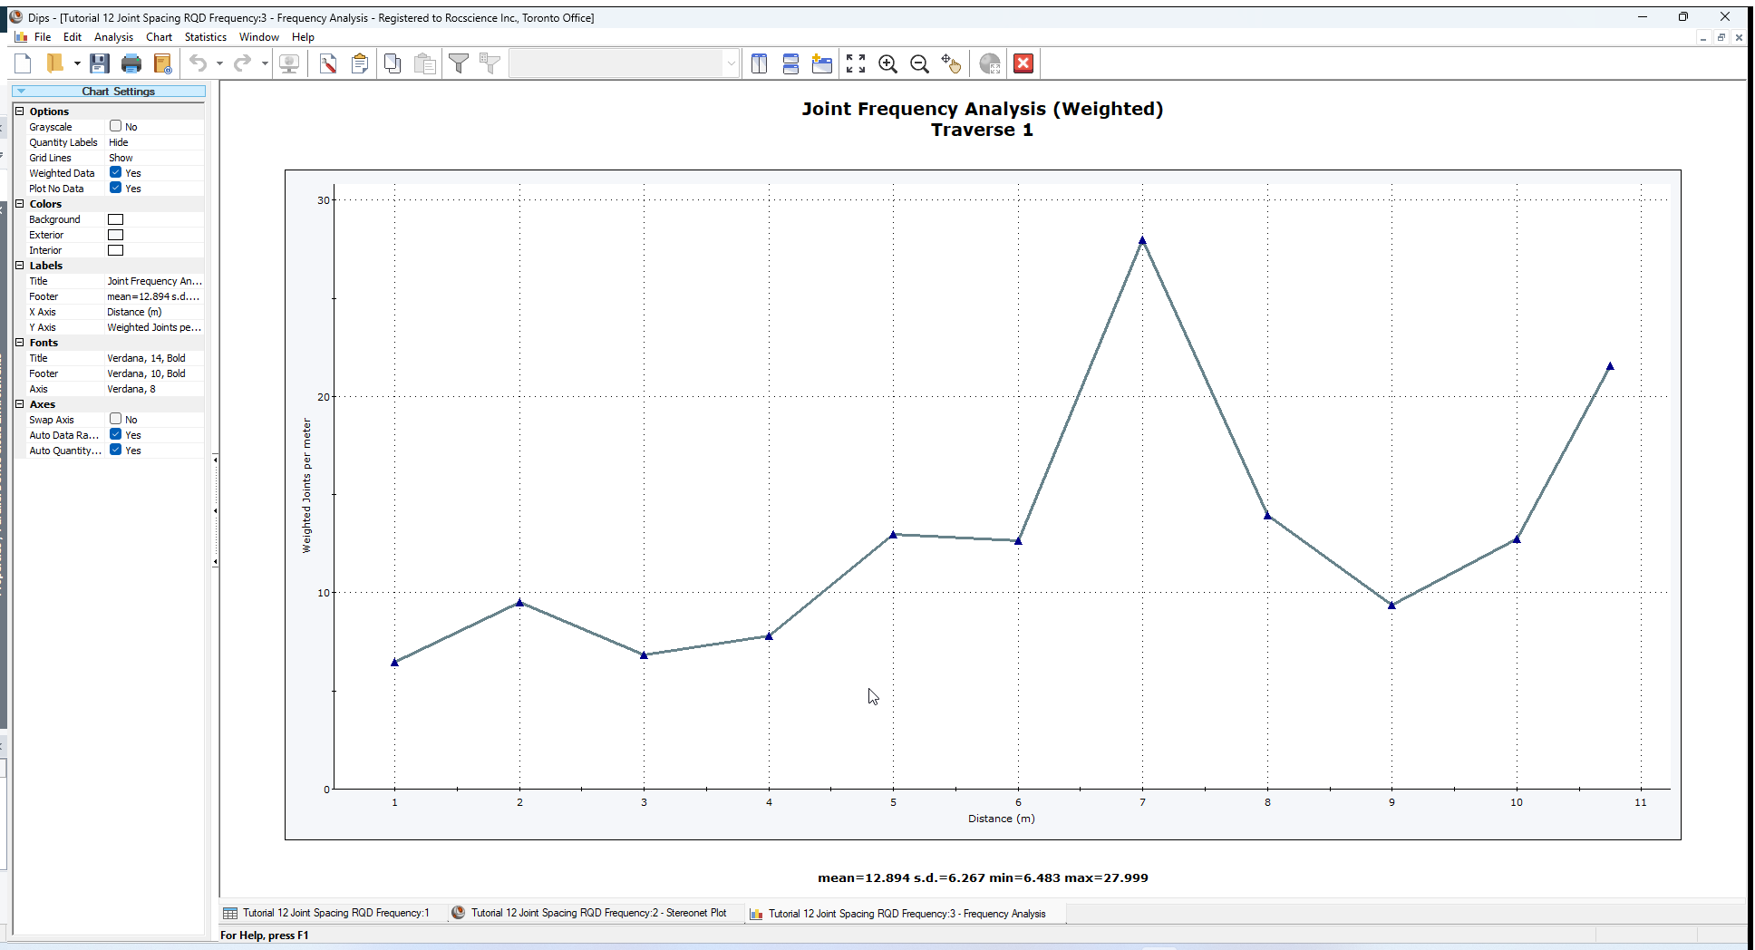Collapse the Fonts section

(x=20, y=343)
